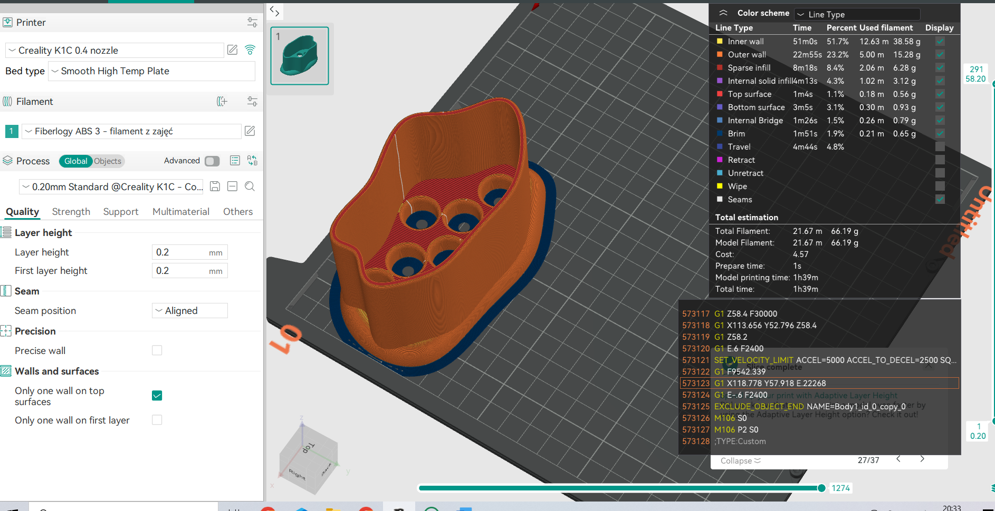
Task: Click the Collapse button in notification
Action: click(x=740, y=461)
